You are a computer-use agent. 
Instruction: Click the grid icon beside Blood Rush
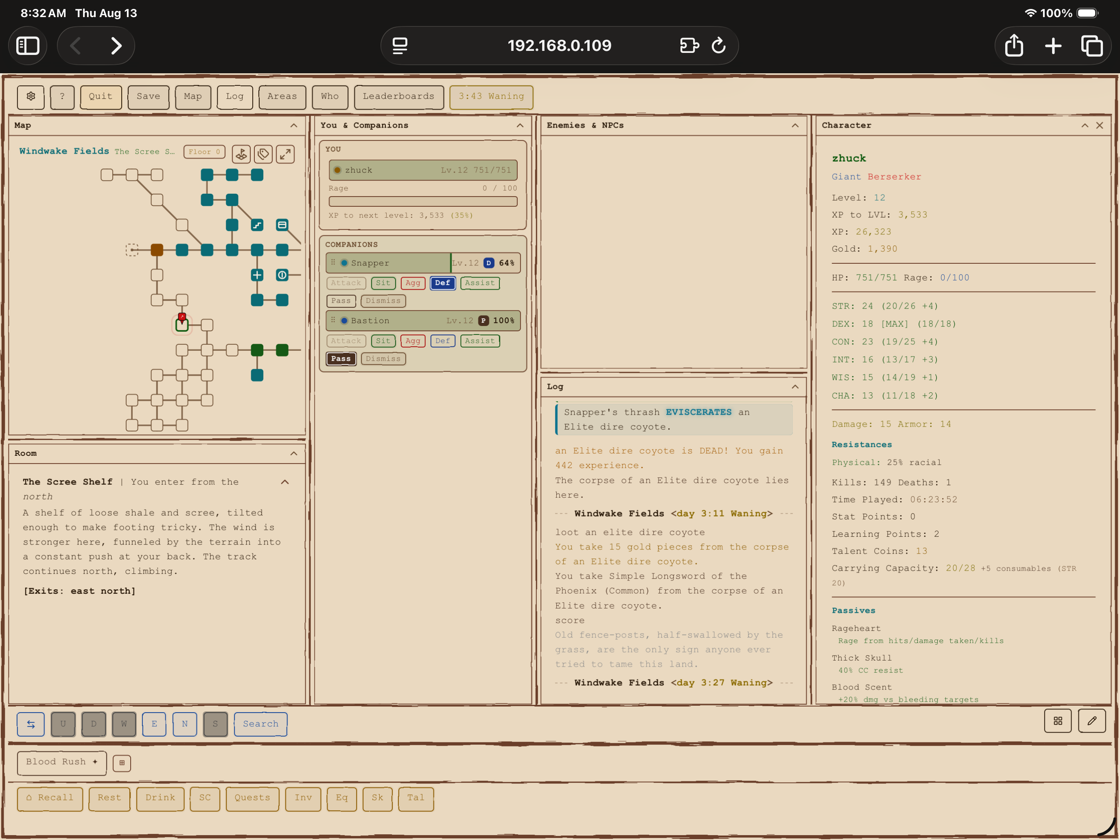tap(122, 763)
